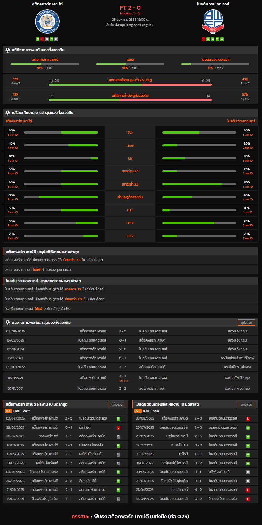Click the ทำประตูทั้งสองทีม comparison label
Screen dimensions: 262x525
pos(130,197)
